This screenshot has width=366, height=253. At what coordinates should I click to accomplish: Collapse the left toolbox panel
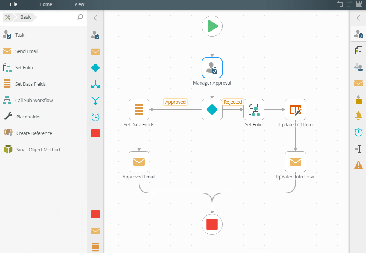95,18
